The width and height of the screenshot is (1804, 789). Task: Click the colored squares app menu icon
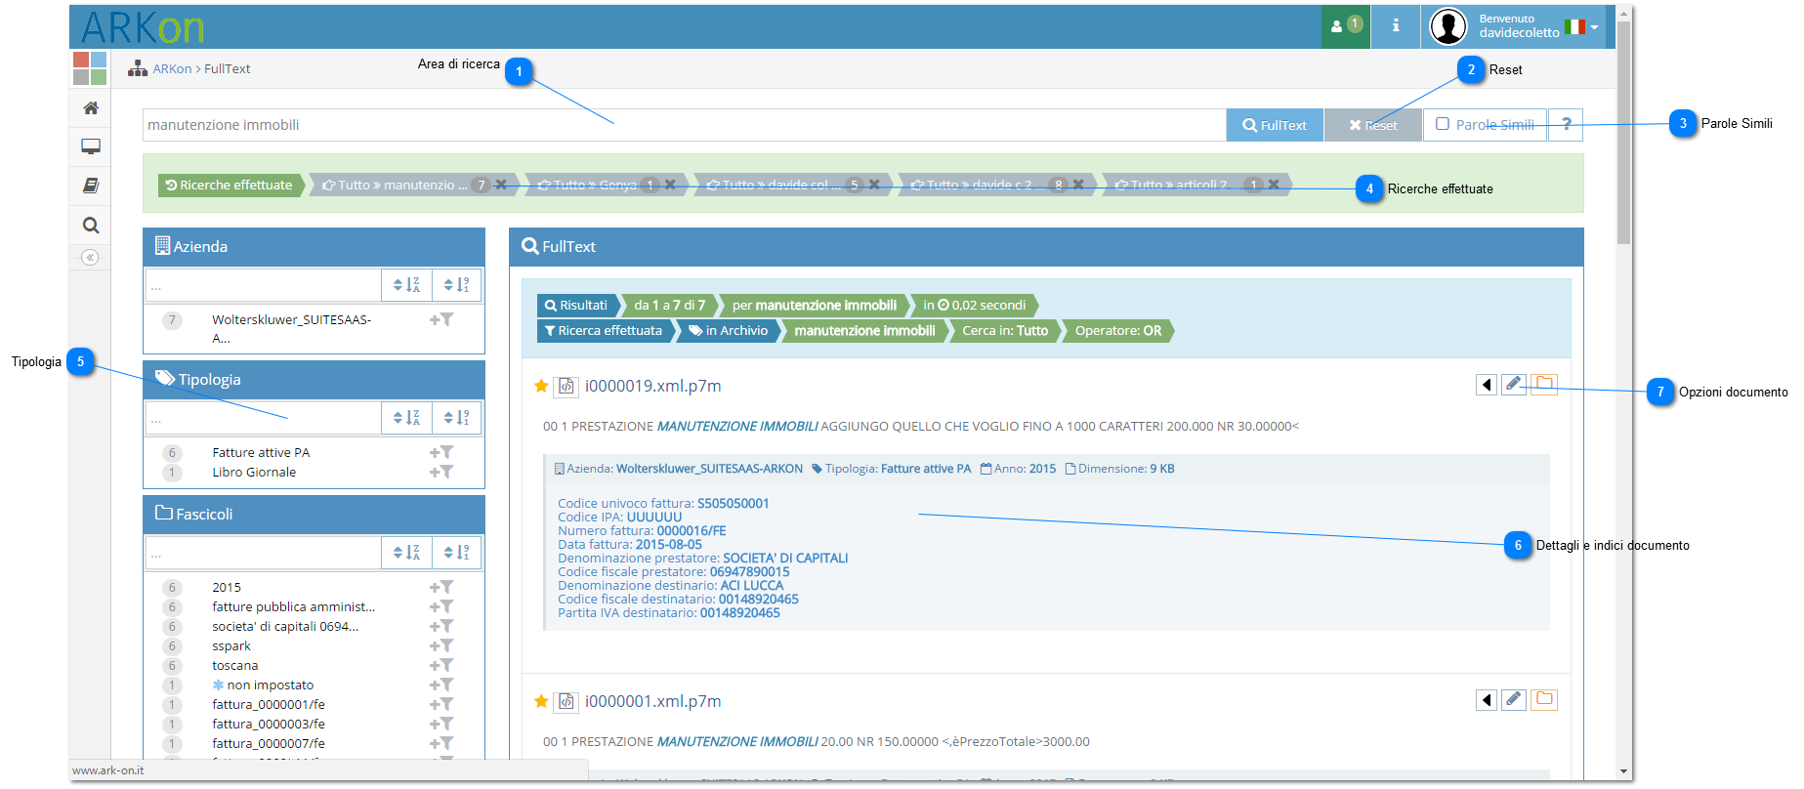click(90, 68)
